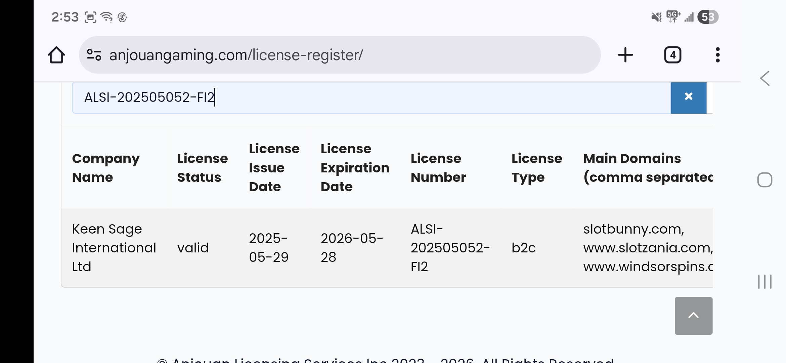The image size is (786, 363).
Task: Open the browser three-dot menu
Action: point(717,55)
